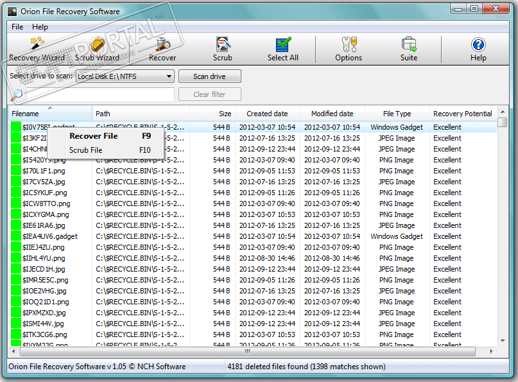The height and width of the screenshot is (382, 518).
Task: Sort by File Type column
Action: point(397,114)
